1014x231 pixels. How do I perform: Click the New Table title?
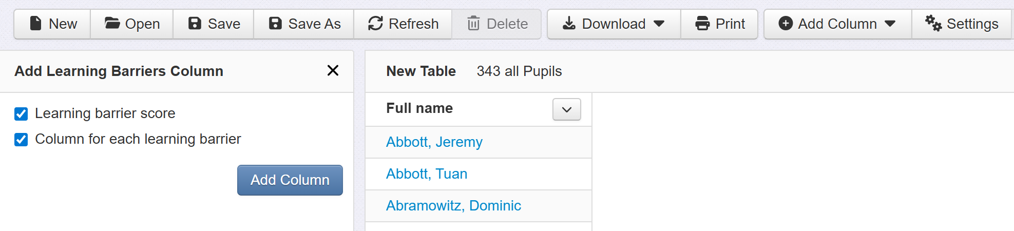420,71
